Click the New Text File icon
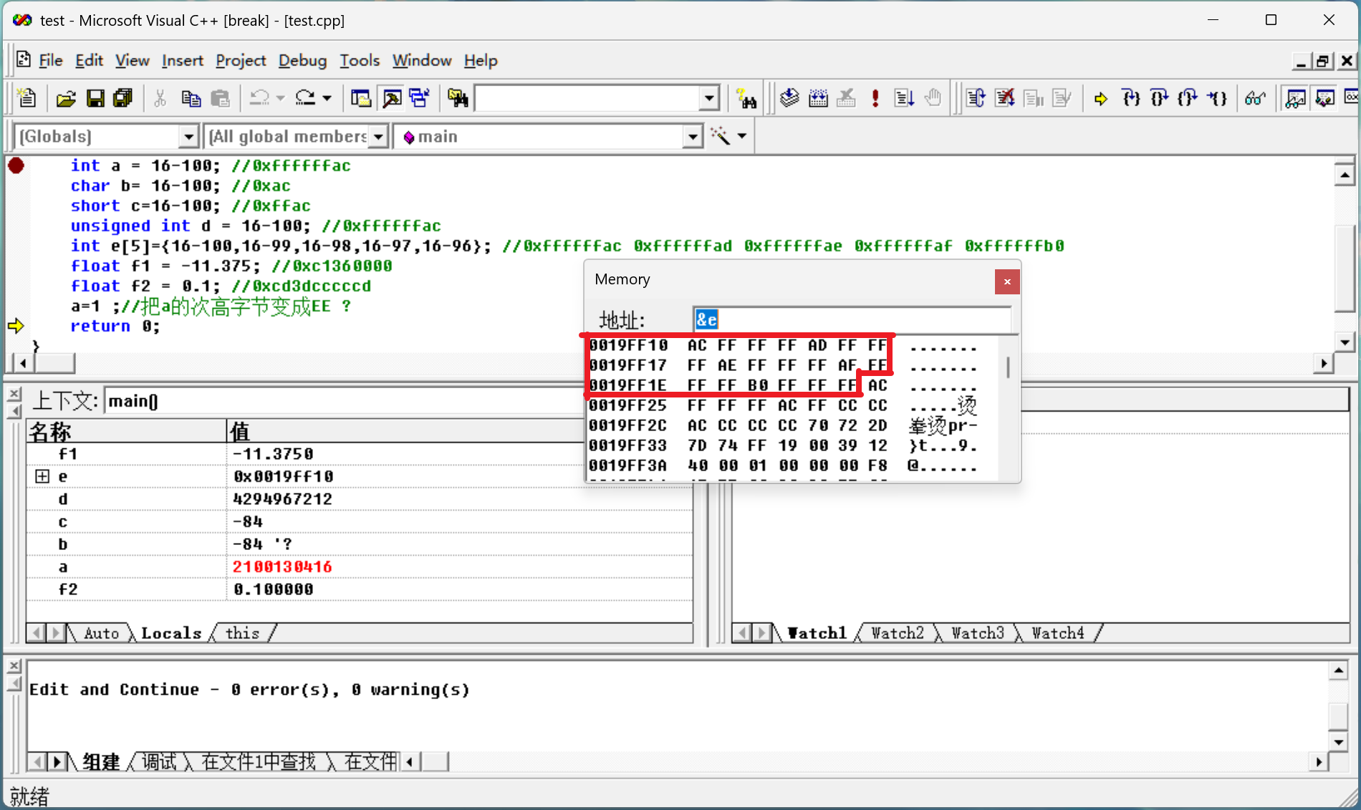 coord(27,98)
